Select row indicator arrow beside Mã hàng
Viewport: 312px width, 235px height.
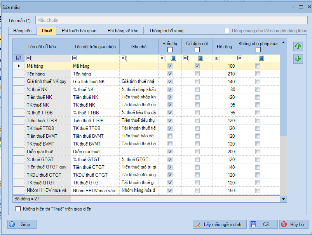19,66
